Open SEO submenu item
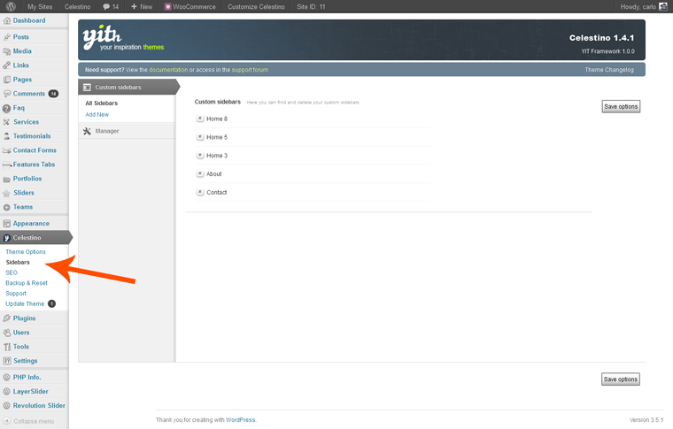Image resolution: width=673 pixels, height=429 pixels. (x=12, y=273)
